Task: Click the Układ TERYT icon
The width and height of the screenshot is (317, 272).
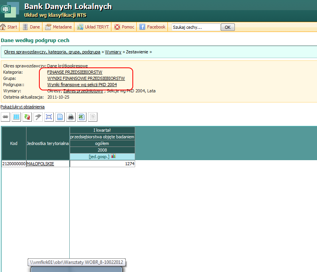Action: point(80,27)
